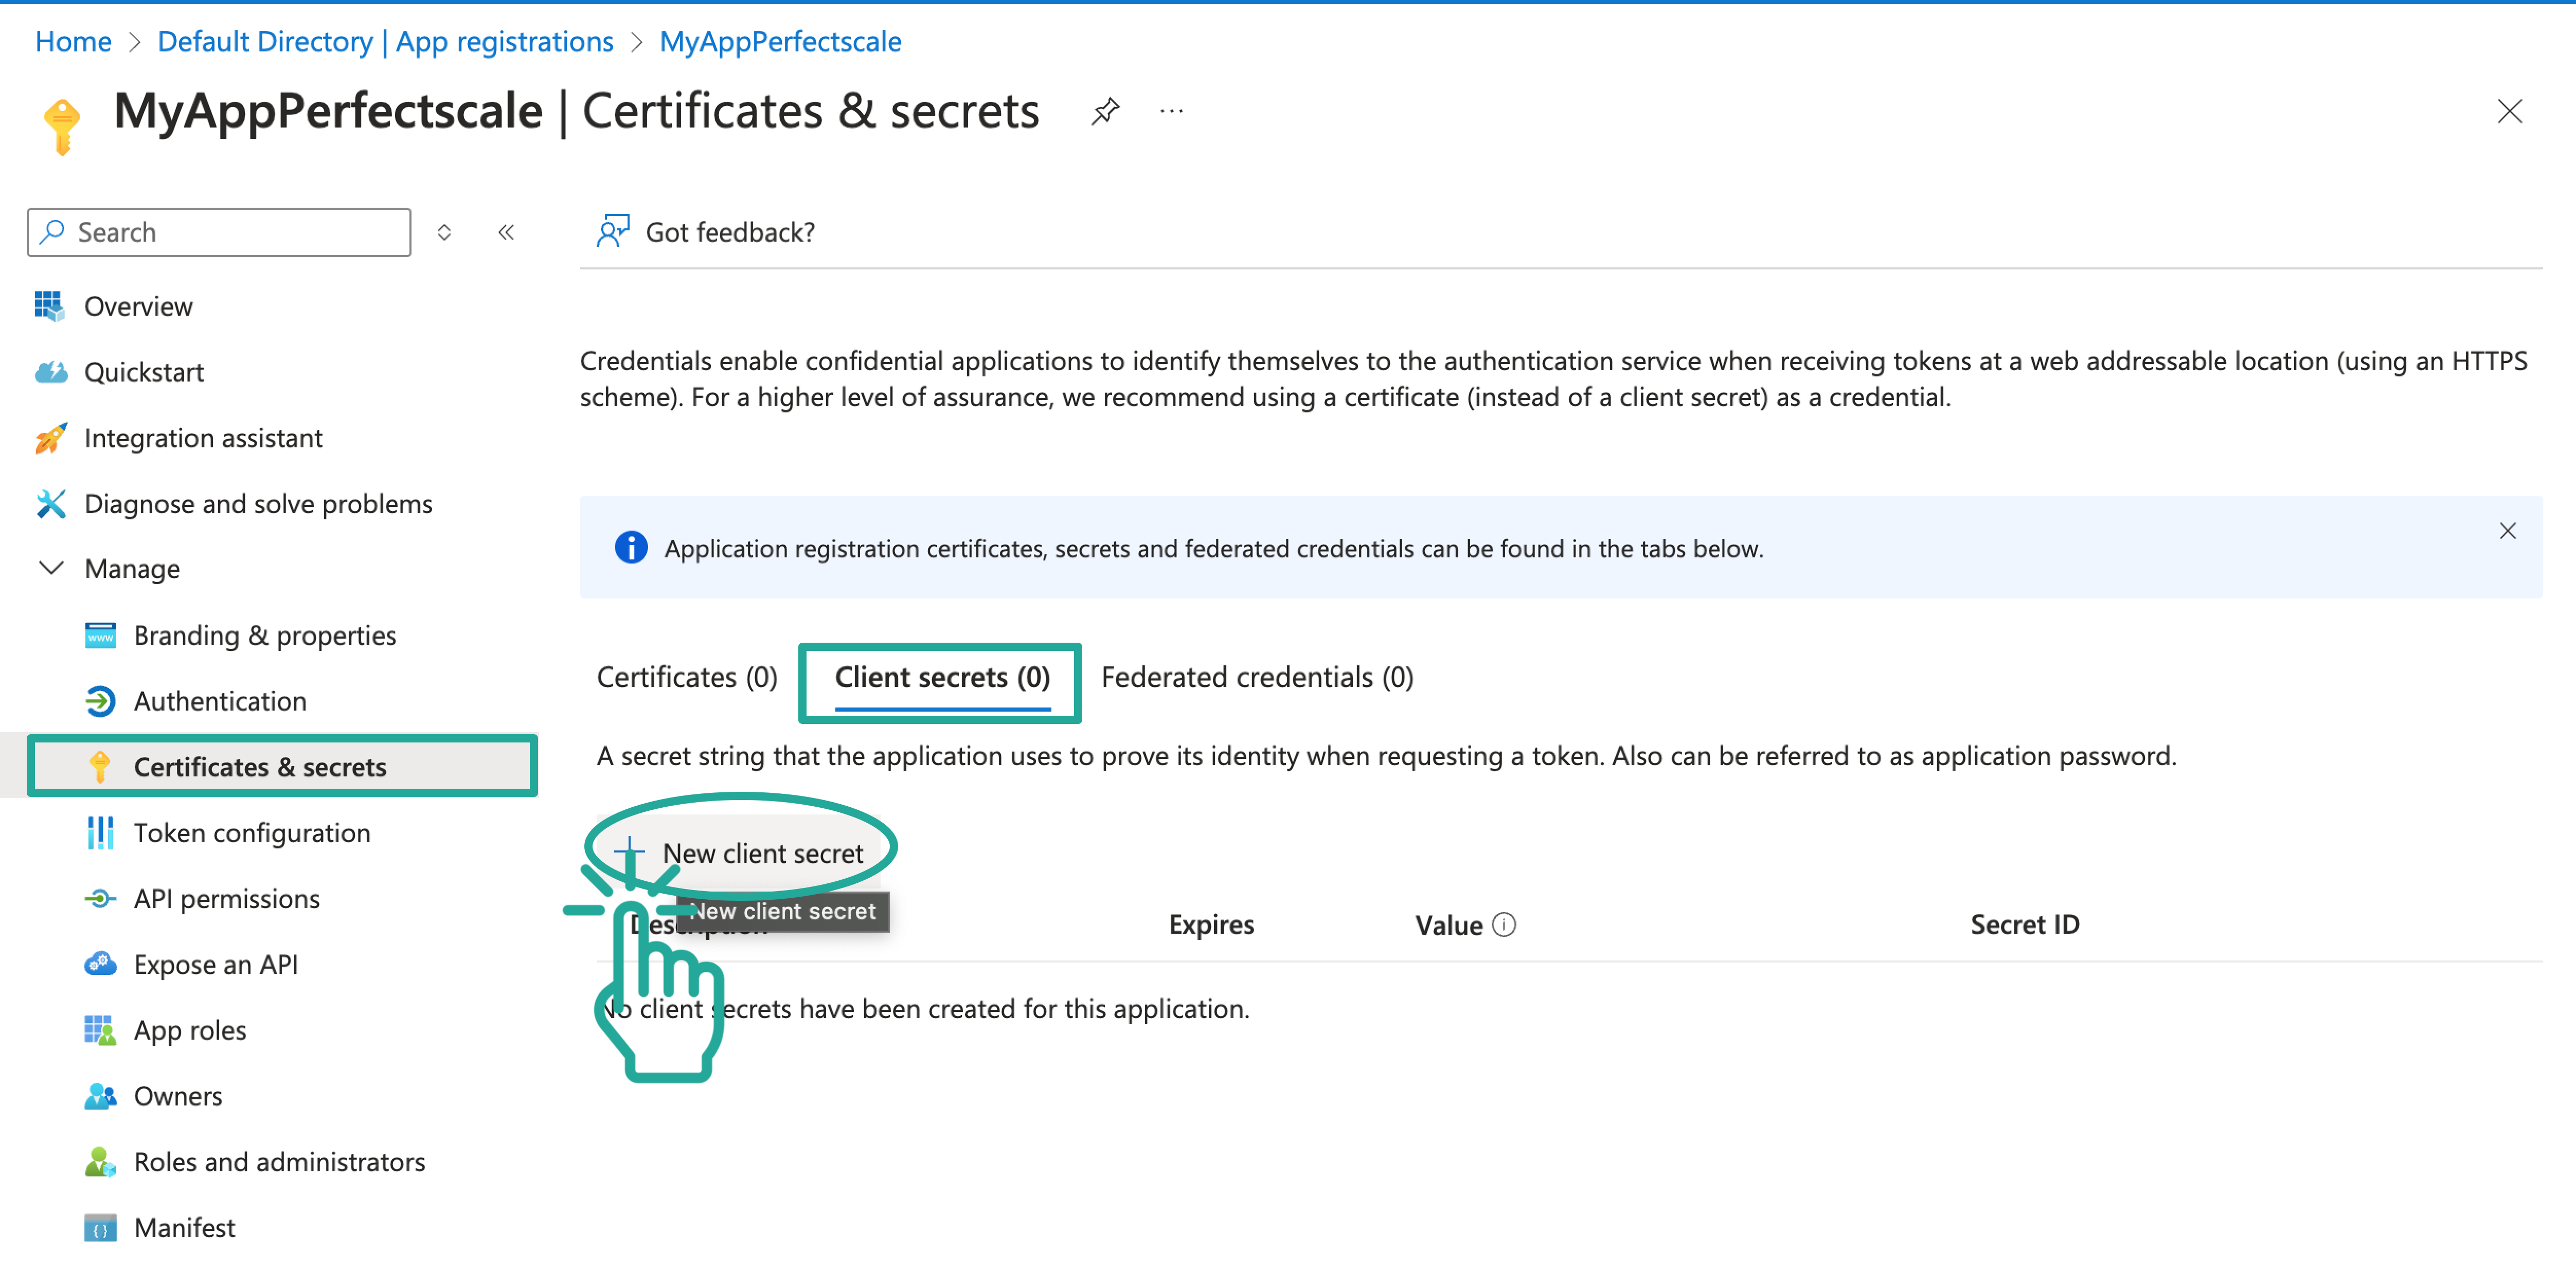This screenshot has height=1270, width=2576.
Task: Open Overview from the sidebar
Action: (138, 306)
